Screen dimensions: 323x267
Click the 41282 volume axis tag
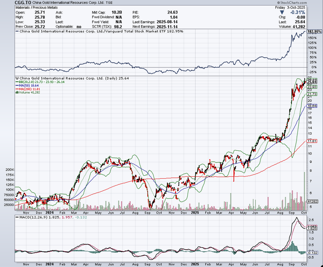click(312, 201)
